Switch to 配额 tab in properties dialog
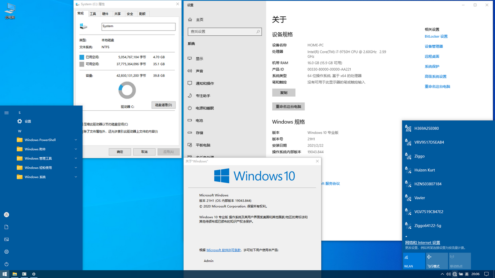Image resolution: width=495 pixels, height=278 pixels. 142,14
